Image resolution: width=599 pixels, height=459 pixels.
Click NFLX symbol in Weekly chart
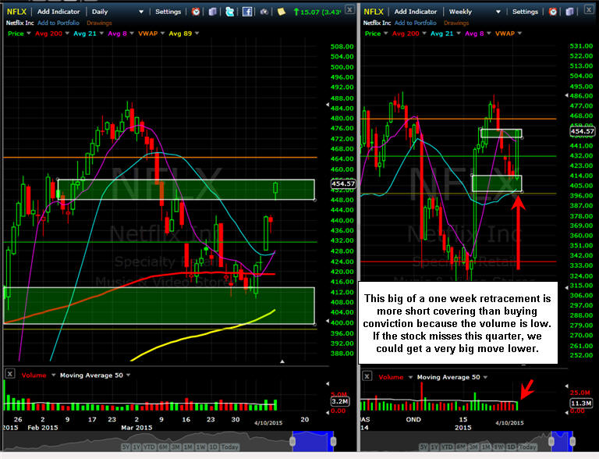click(374, 12)
